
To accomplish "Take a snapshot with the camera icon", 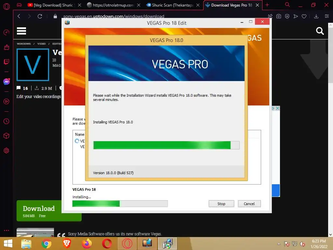I will (x=279, y=16).
